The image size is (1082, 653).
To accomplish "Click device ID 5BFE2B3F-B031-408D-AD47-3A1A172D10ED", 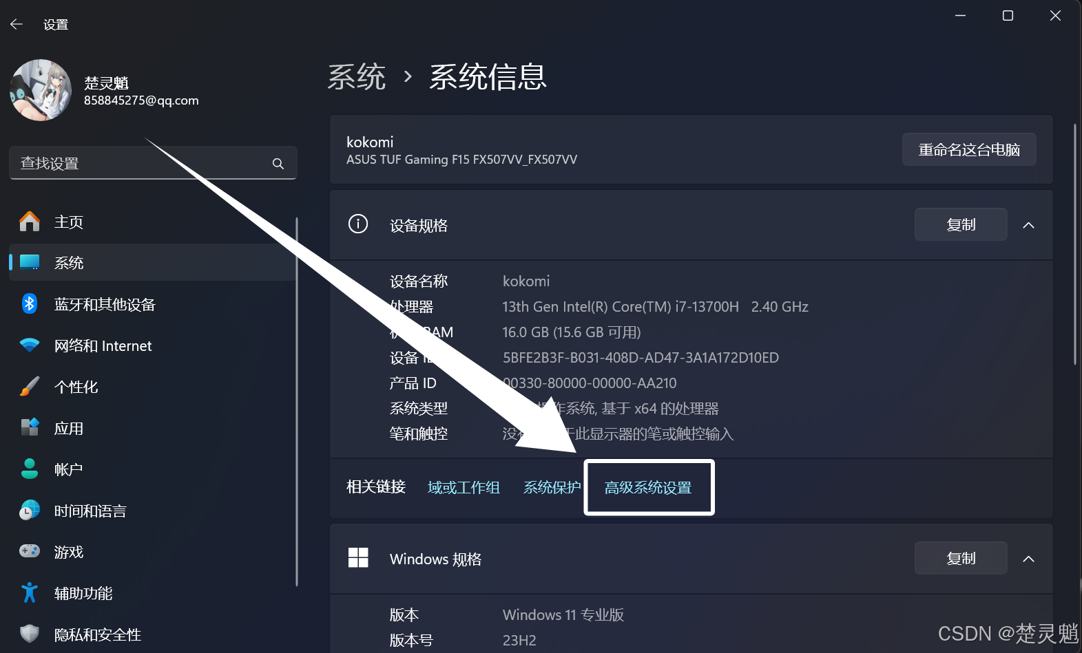I will (641, 358).
